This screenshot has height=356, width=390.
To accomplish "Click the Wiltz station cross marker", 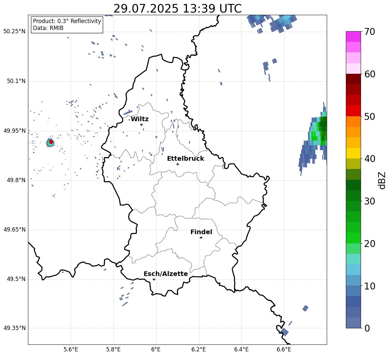I will (x=142, y=124).
